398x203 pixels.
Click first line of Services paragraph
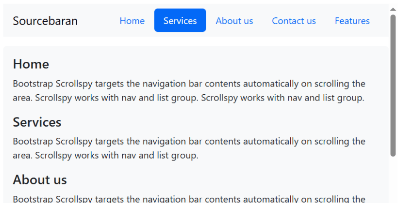189,142
